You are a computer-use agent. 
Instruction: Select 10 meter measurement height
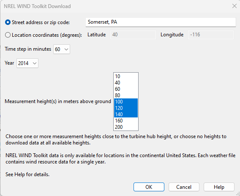tap(126, 76)
